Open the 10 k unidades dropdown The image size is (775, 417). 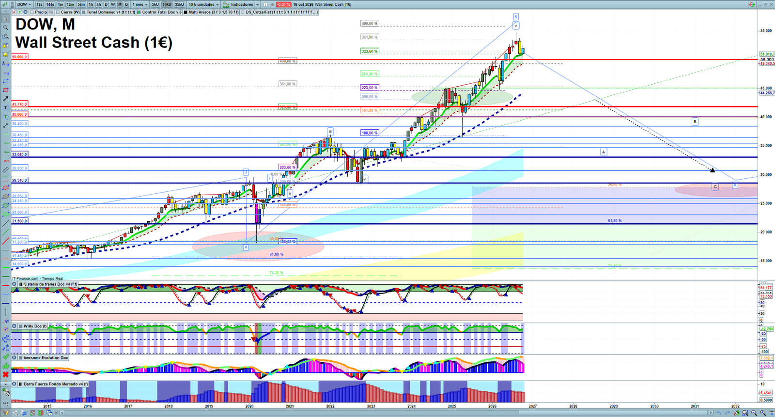coord(204,4)
